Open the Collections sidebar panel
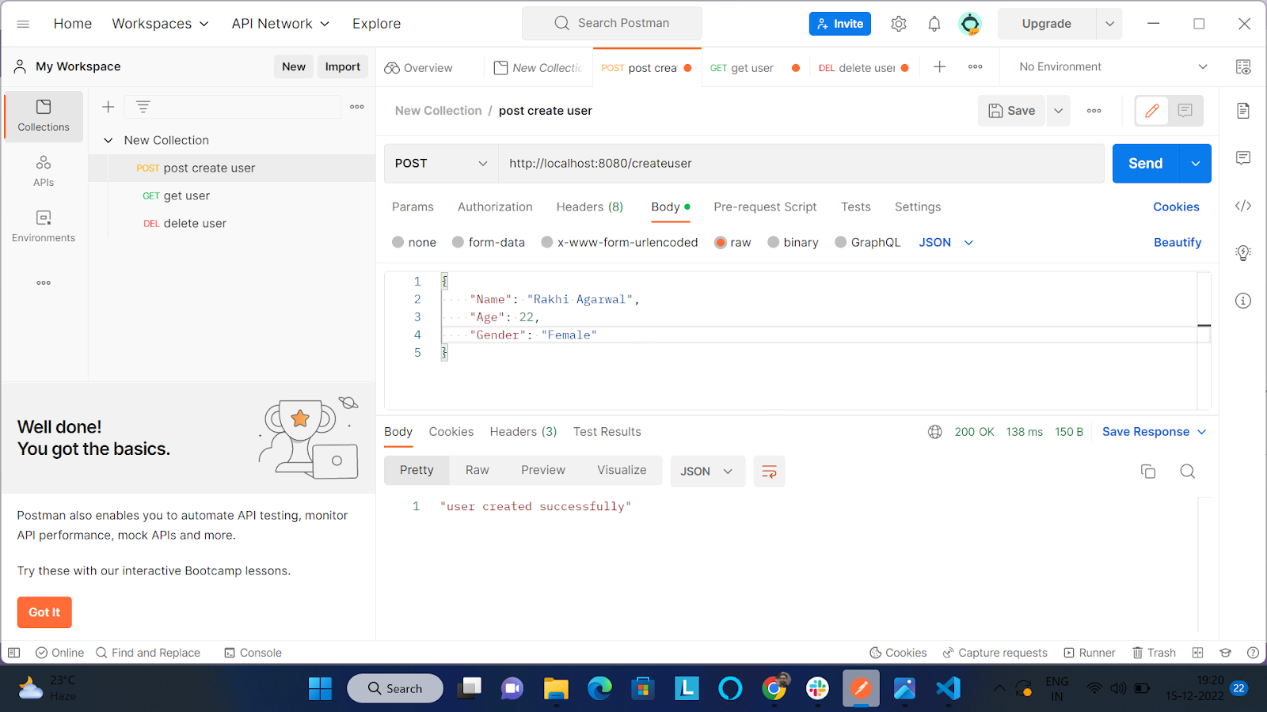 tap(44, 116)
